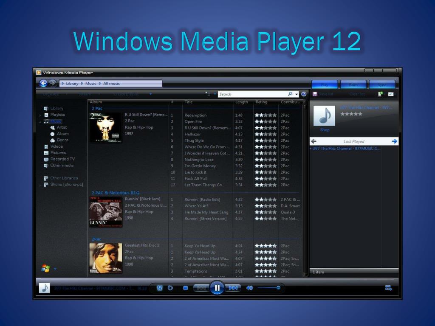Open the Windows logo media guide button

pyautogui.click(x=46, y=268)
